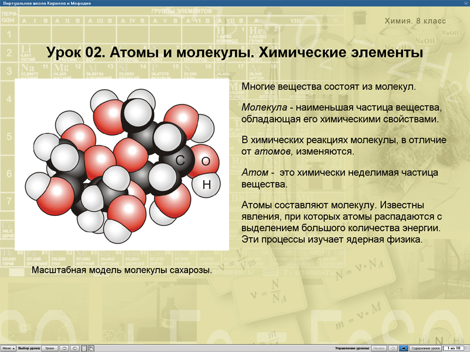The width and height of the screenshot is (470, 352).
Task: Click the oxygen atom labeled O
Action: (205, 161)
